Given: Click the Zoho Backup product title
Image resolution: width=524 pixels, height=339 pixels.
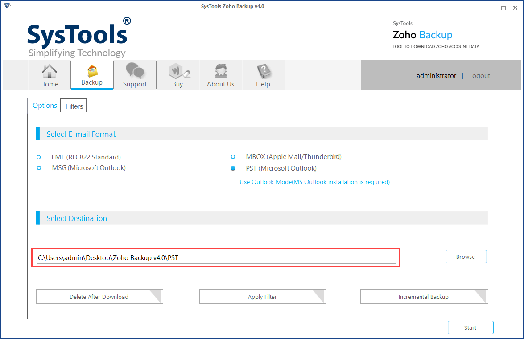Looking at the screenshot, I should pyautogui.click(x=422, y=35).
